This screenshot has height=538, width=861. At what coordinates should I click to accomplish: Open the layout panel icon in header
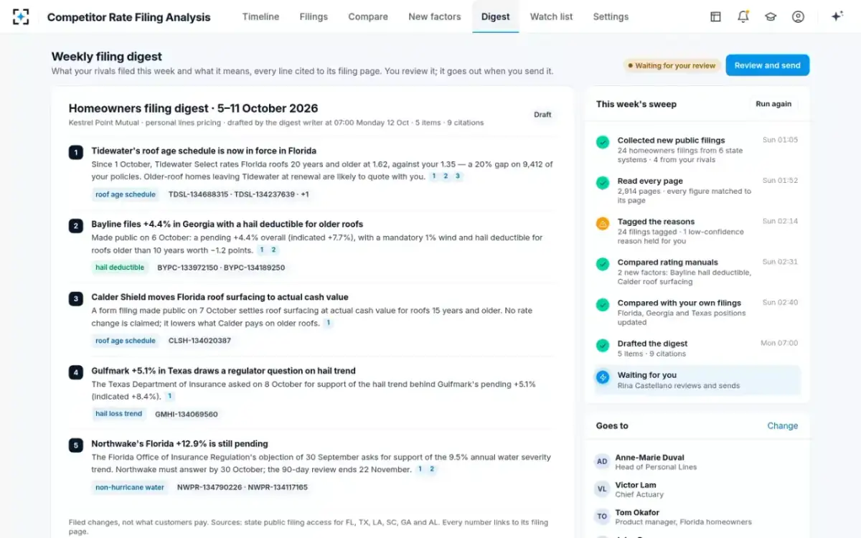715,16
